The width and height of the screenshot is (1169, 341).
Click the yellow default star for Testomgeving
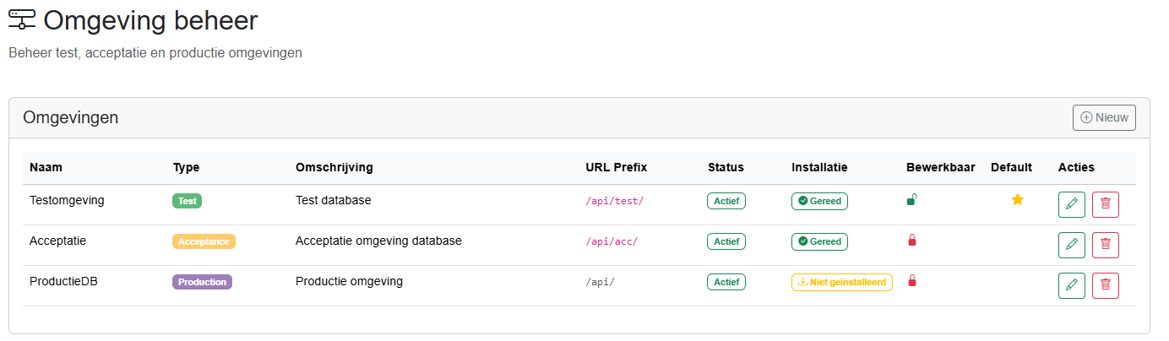pos(1017,200)
